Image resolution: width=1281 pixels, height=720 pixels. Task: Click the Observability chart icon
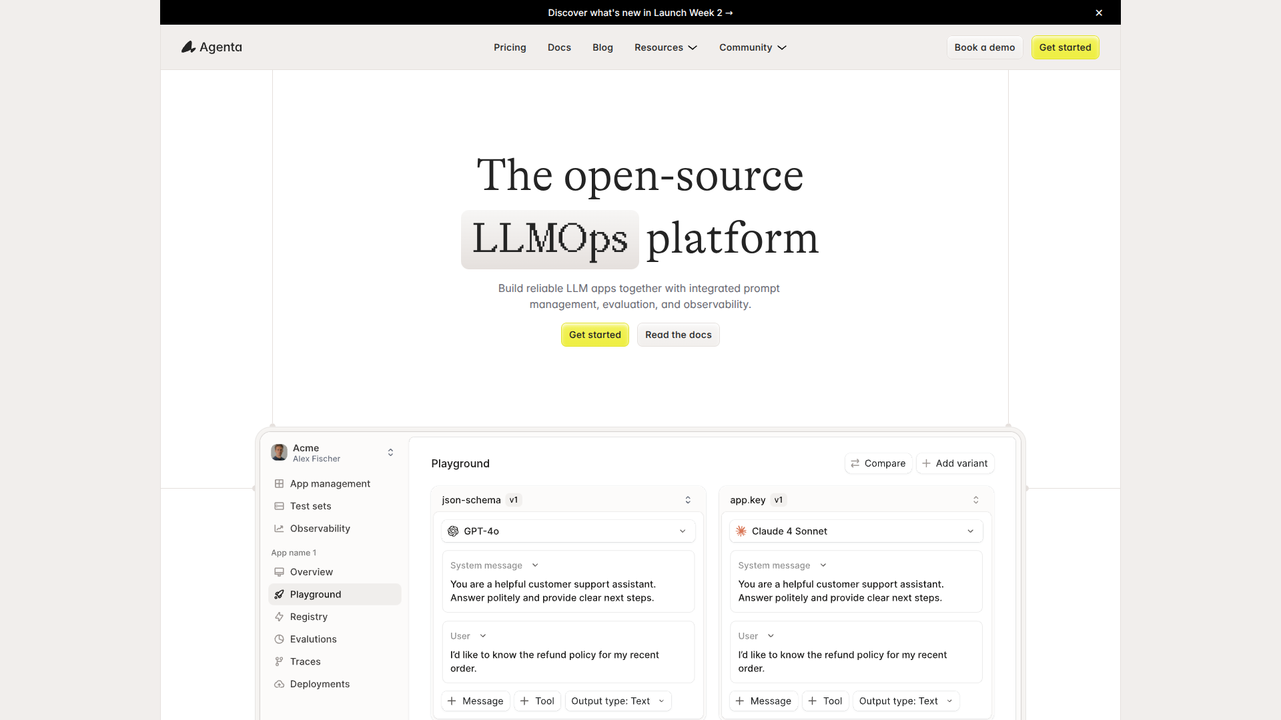tap(279, 528)
